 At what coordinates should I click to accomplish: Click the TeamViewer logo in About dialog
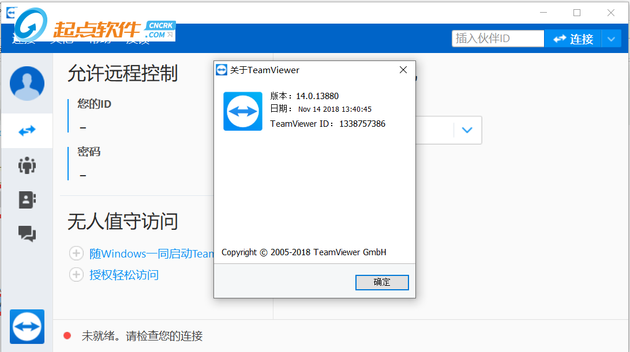(x=243, y=111)
